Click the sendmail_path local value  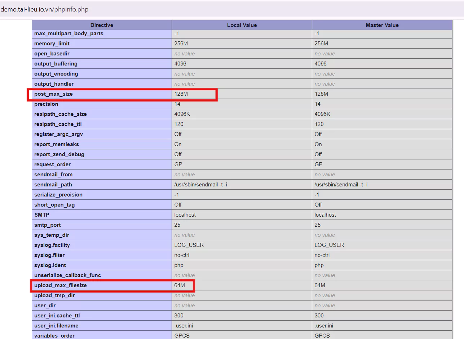[x=200, y=185]
